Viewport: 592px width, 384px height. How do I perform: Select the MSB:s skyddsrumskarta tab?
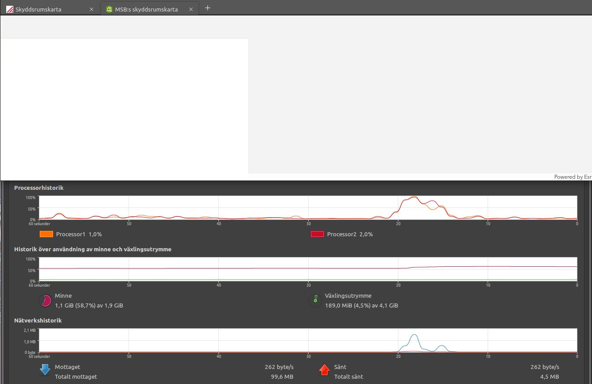tap(146, 9)
